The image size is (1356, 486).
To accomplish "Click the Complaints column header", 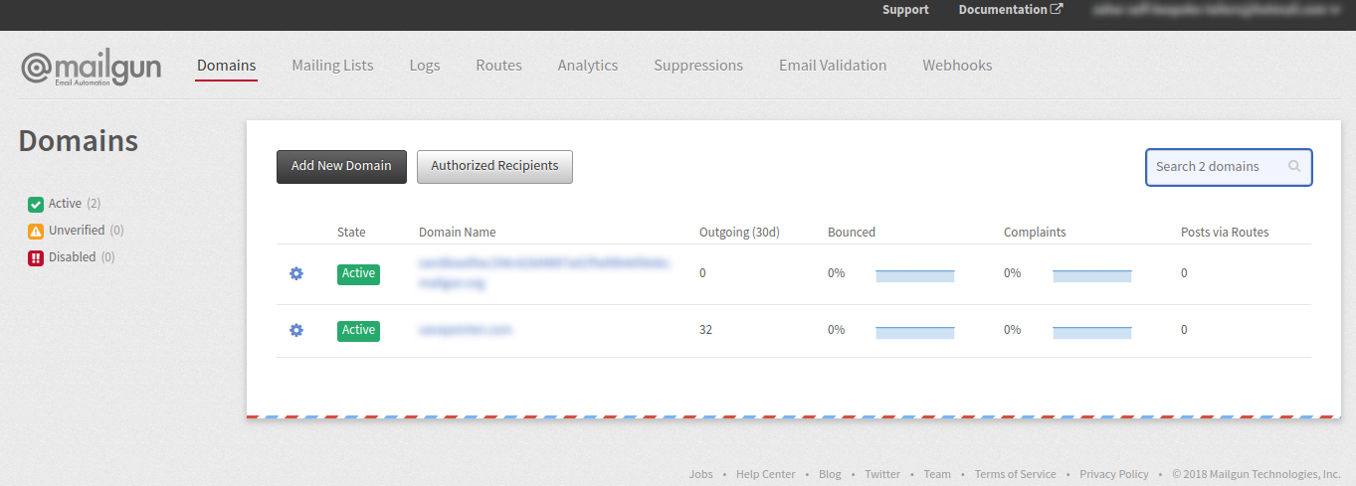I will pos(1035,233).
